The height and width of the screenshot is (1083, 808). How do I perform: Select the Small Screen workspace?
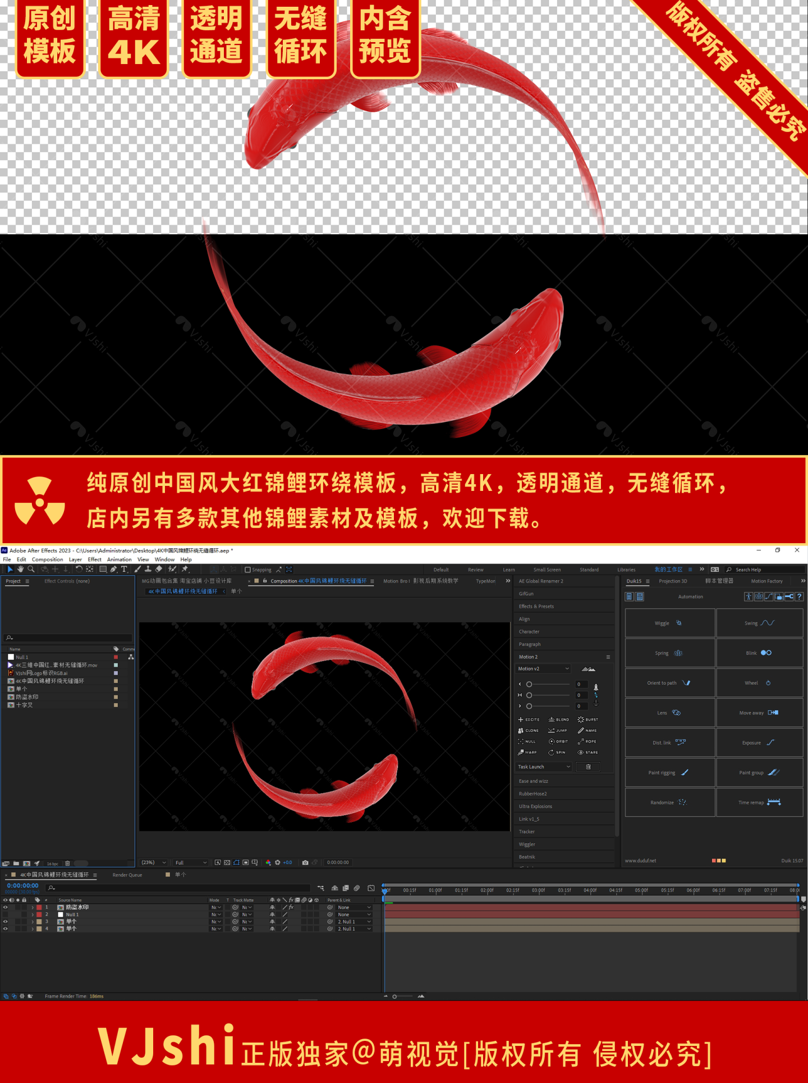pyautogui.click(x=547, y=570)
